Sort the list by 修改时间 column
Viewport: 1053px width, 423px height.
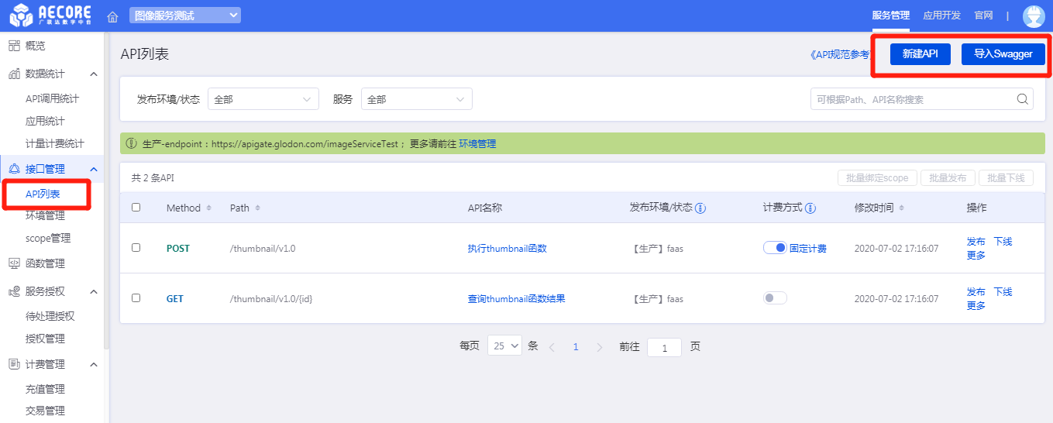point(901,208)
